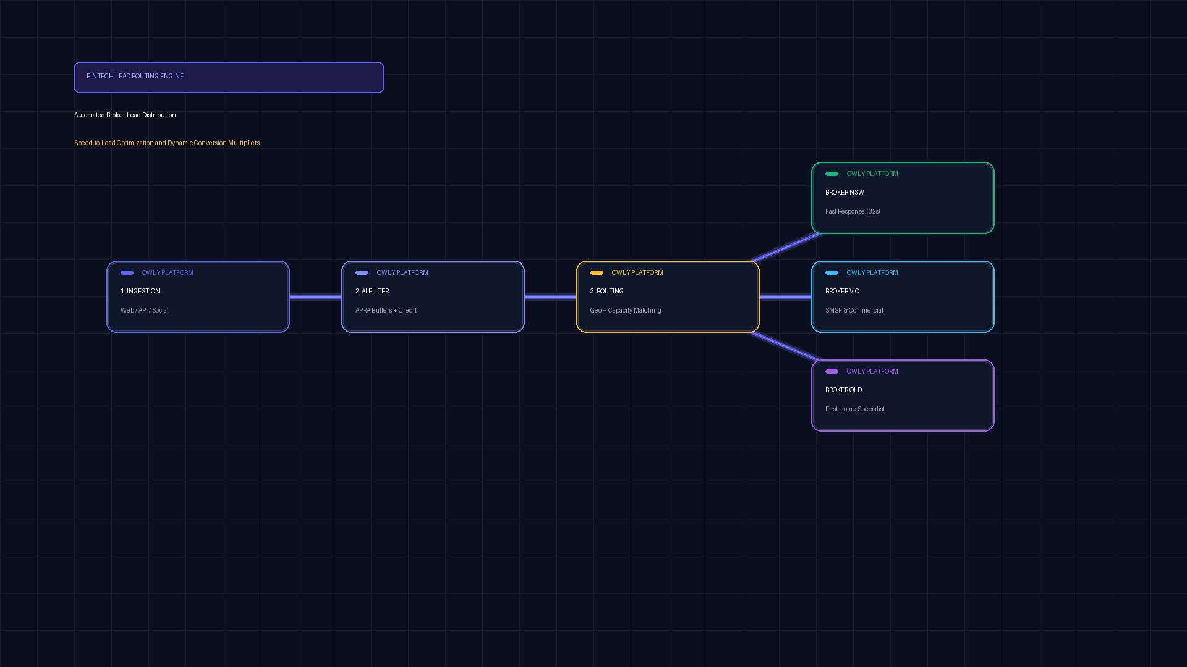
Task: Click OWLY PLATFORM label on Broker QLD card
Action: 872,371
